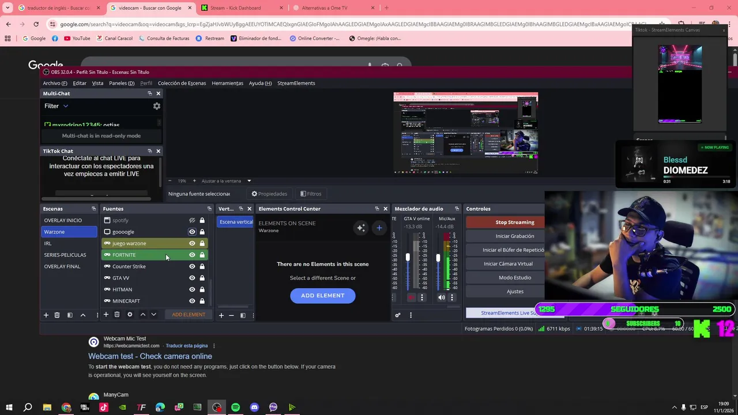
Task: Open Multi-Chat settings gear
Action: pyautogui.click(x=156, y=106)
